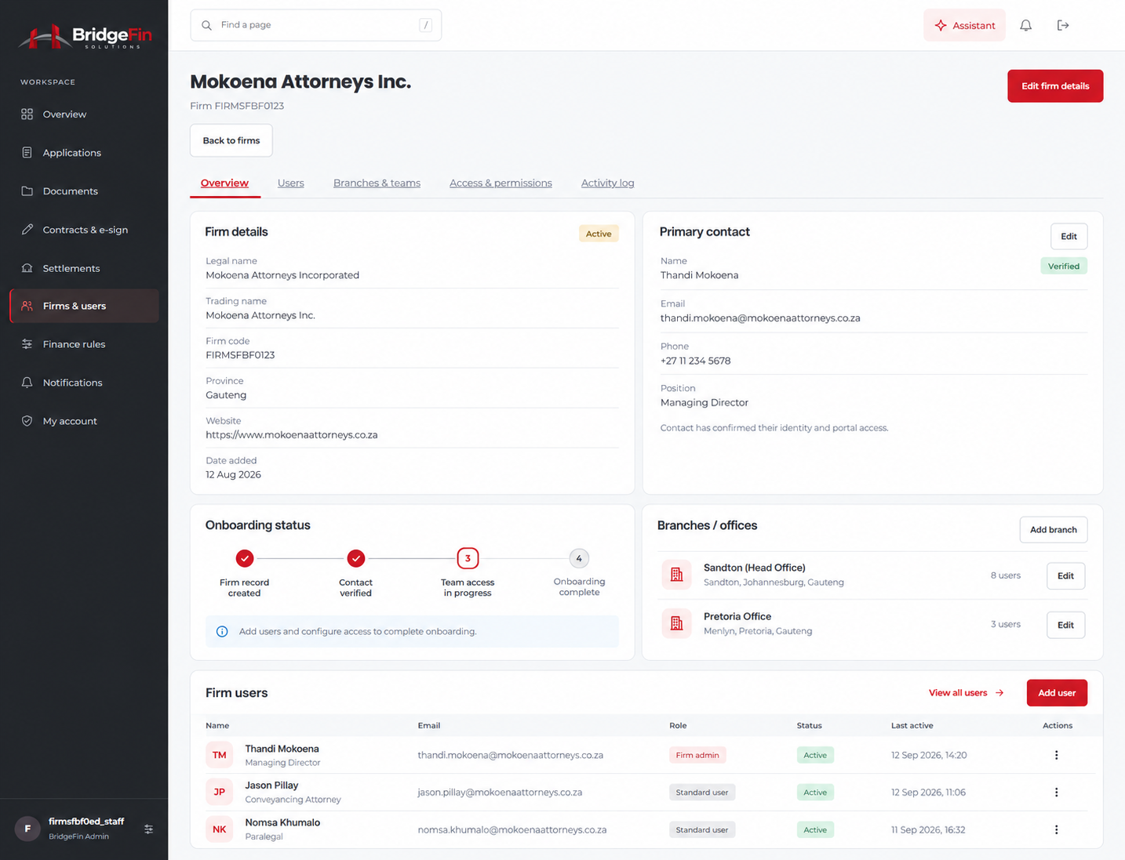
Task: Click the firmsfbf0ed_staff user avatar
Action: coord(27,829)
